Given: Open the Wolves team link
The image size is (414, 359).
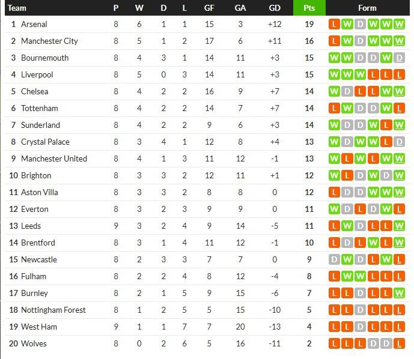Looking at the screenshot, I should coord(34,343).
